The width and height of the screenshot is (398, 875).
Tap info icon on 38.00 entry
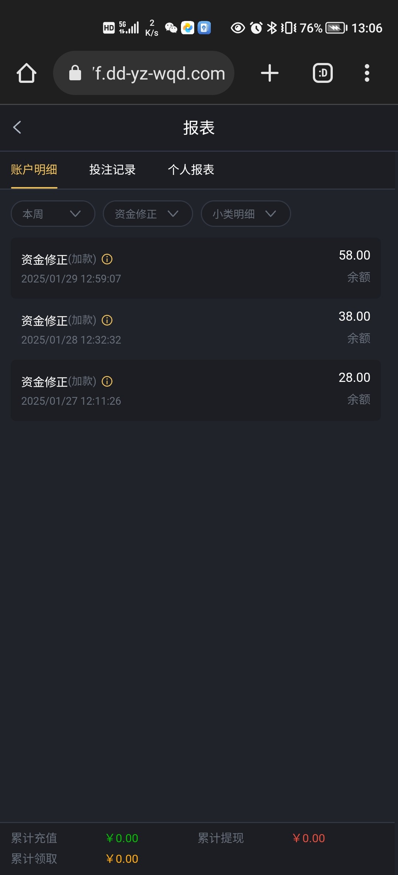coord(107,320)
